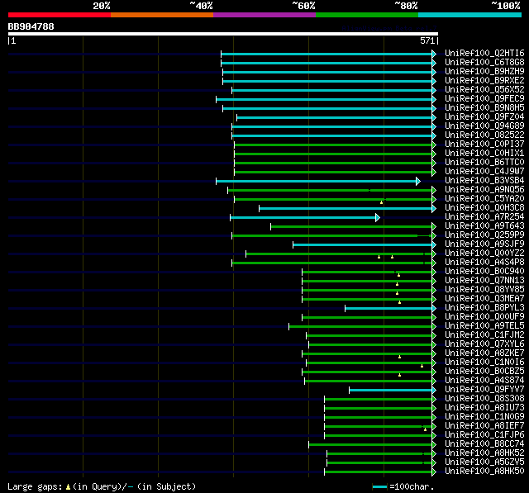Click the cyan alignment bar of B3VSB4
The height and width of the screenshot is (493, 529).
click(x=316, y=182)
